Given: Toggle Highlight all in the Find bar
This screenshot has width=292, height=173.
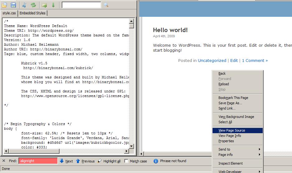Looking at the screenshot, I should coord(109,161).
